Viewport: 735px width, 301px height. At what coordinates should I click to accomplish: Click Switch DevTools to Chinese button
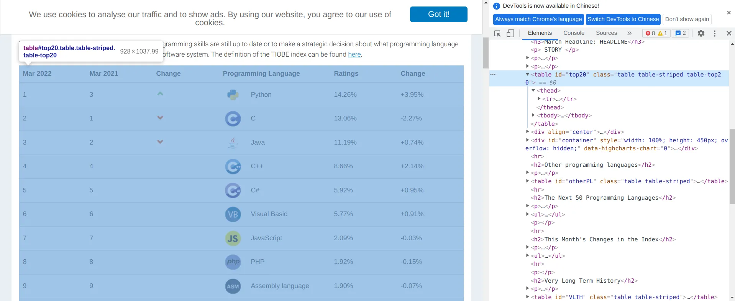click(x=623, y=19)
